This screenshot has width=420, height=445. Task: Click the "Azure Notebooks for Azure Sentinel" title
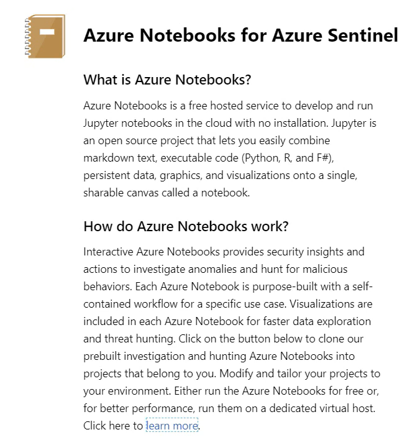(240, 35)
